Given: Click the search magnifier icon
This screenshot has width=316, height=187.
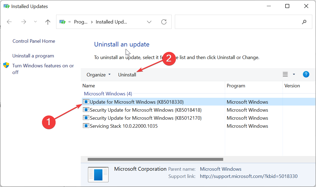Looking at the screenshot, I should coord(304,22).
